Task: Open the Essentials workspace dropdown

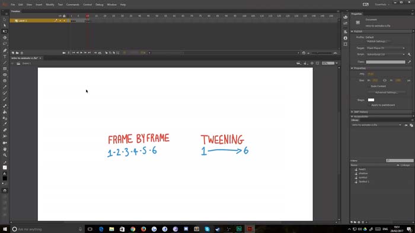Action: 382,5
